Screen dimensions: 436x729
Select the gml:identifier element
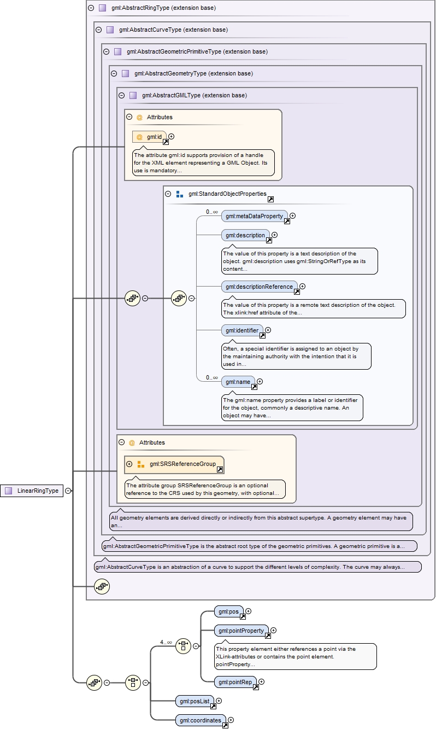(x=242, y=330)
